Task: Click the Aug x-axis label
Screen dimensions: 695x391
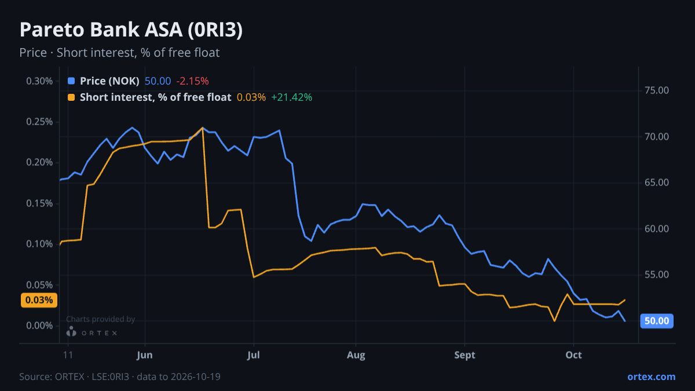Action: 356,355
